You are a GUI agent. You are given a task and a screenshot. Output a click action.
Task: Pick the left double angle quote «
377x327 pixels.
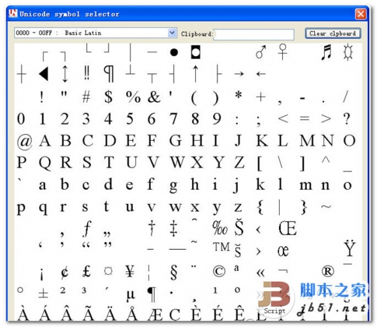click(261, 273)
